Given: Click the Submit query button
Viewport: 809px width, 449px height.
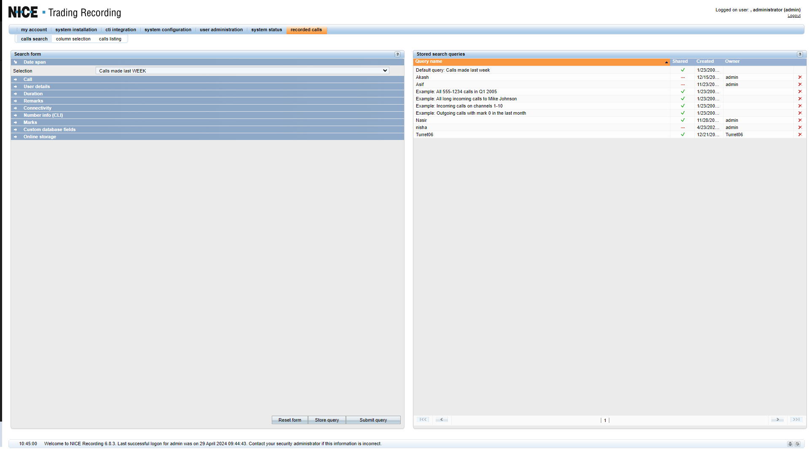Looking at the screenshot, I should [x=373, y=420].
